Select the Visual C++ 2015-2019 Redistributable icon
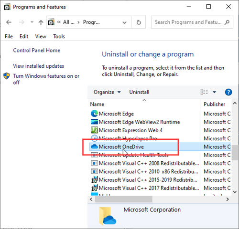 (94, 179)
